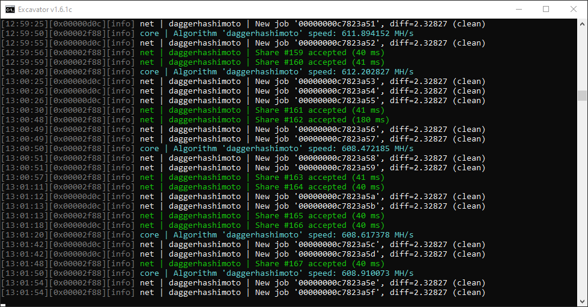Viewport: 588px width, 307px height.
Task: Click the Share #164 accepted line
Action: pos(193,187)
